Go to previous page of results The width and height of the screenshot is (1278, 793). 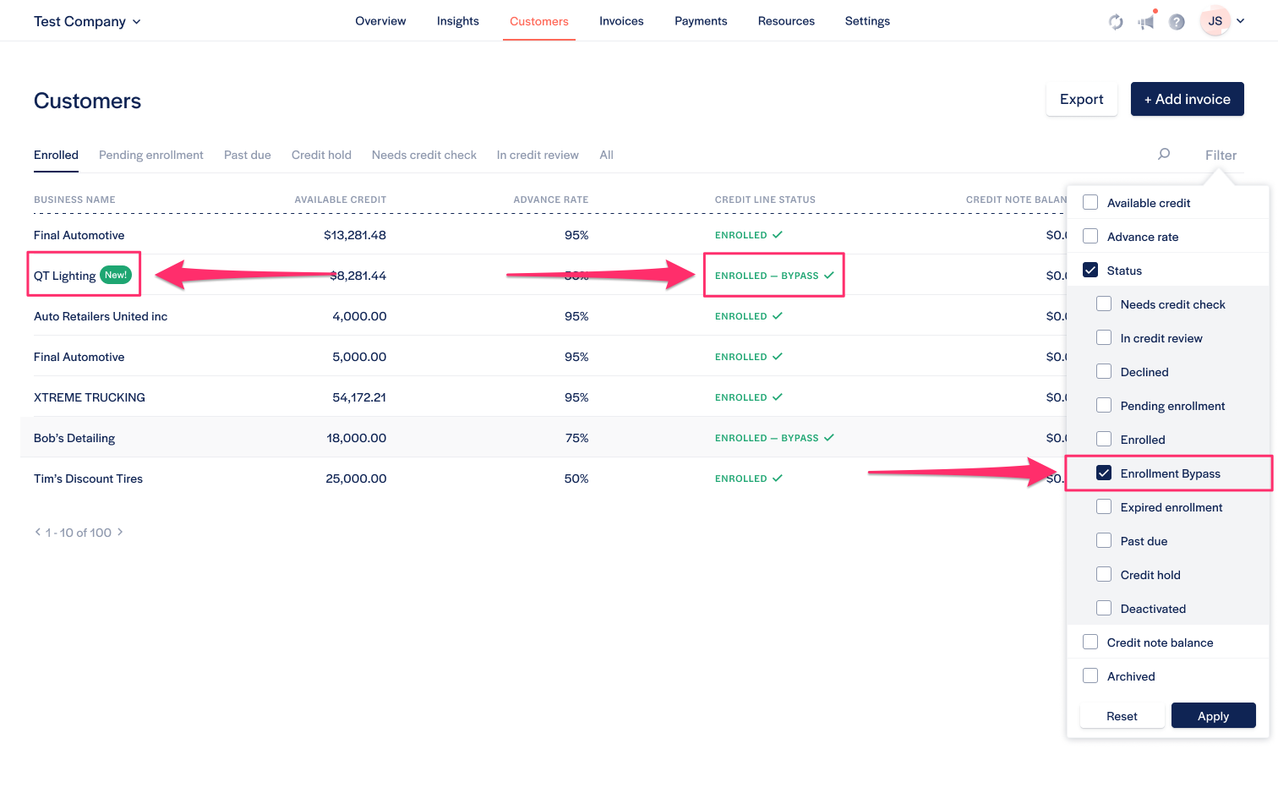click(38, 532)
